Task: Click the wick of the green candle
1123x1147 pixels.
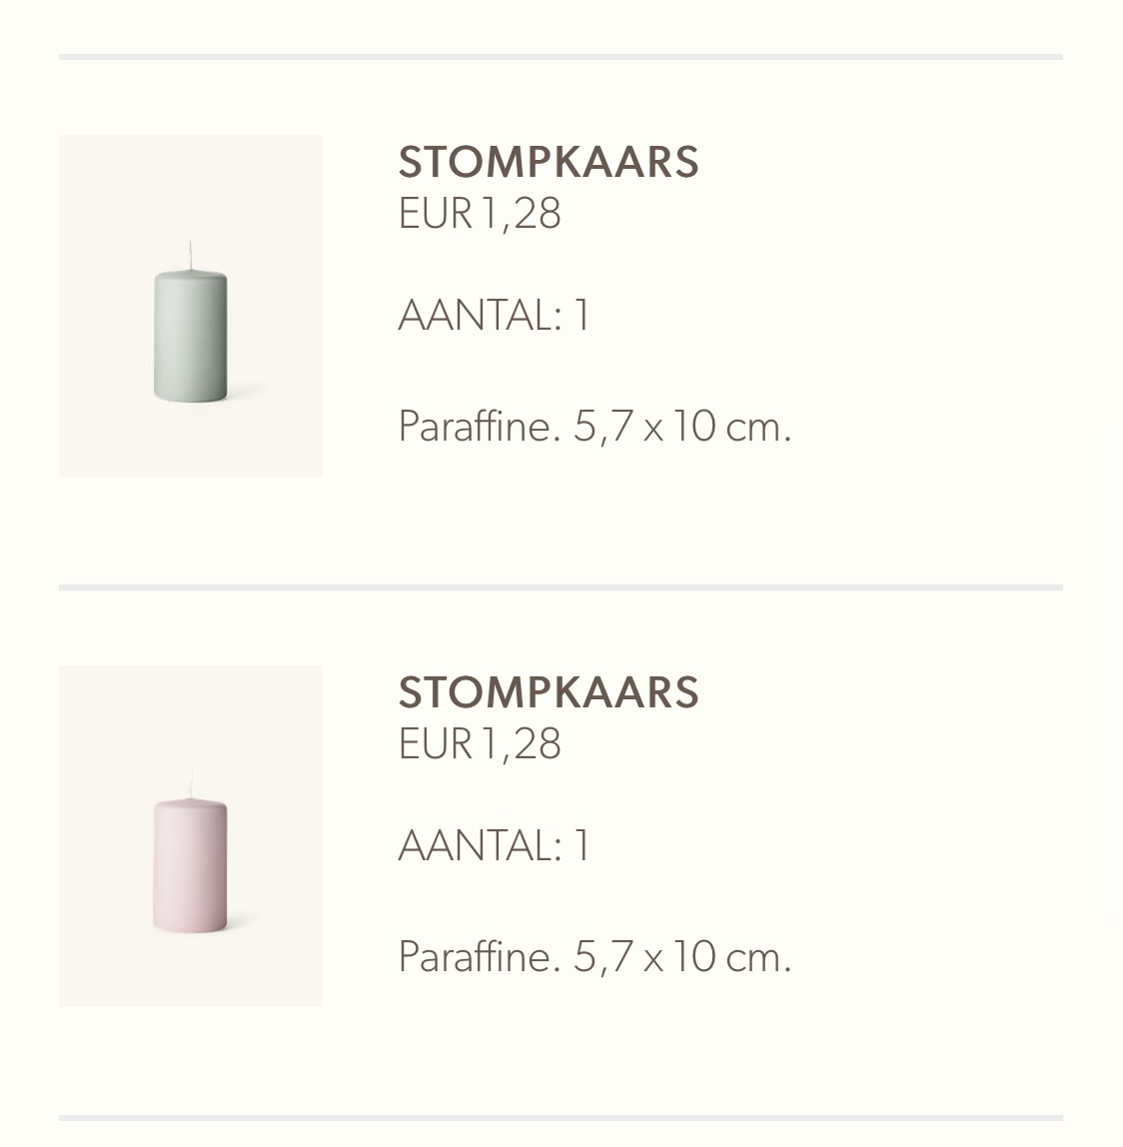Action: pos(190,256)
